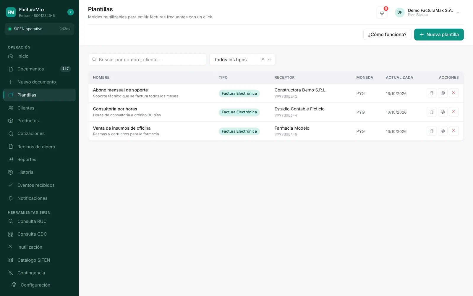Click the Estudio Contable Ficticio receptor cell
This screenshot has height=296, width=473.
pyautogui.click(x=299, y=112)
